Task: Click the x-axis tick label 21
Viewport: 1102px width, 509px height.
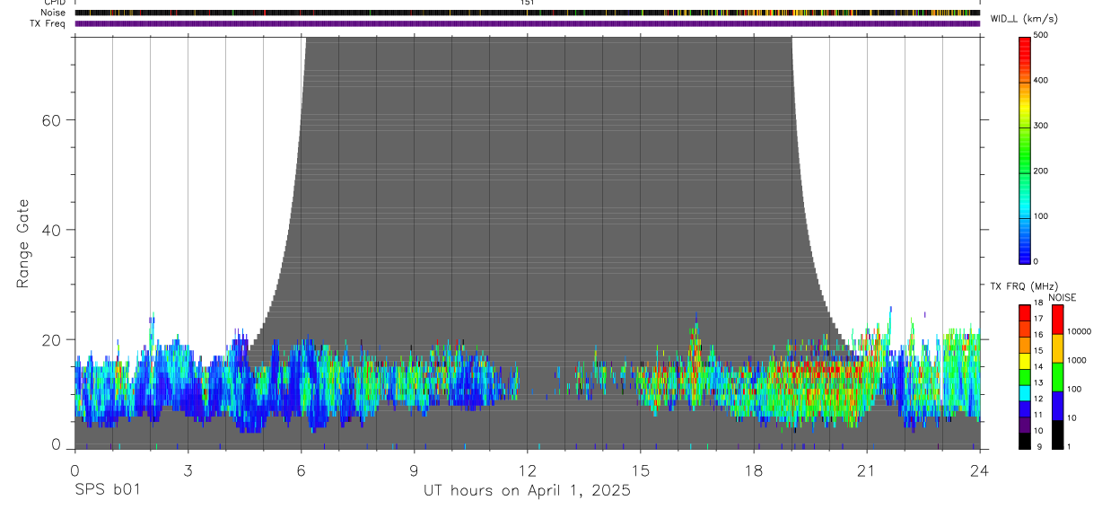Action: point(867,470)
